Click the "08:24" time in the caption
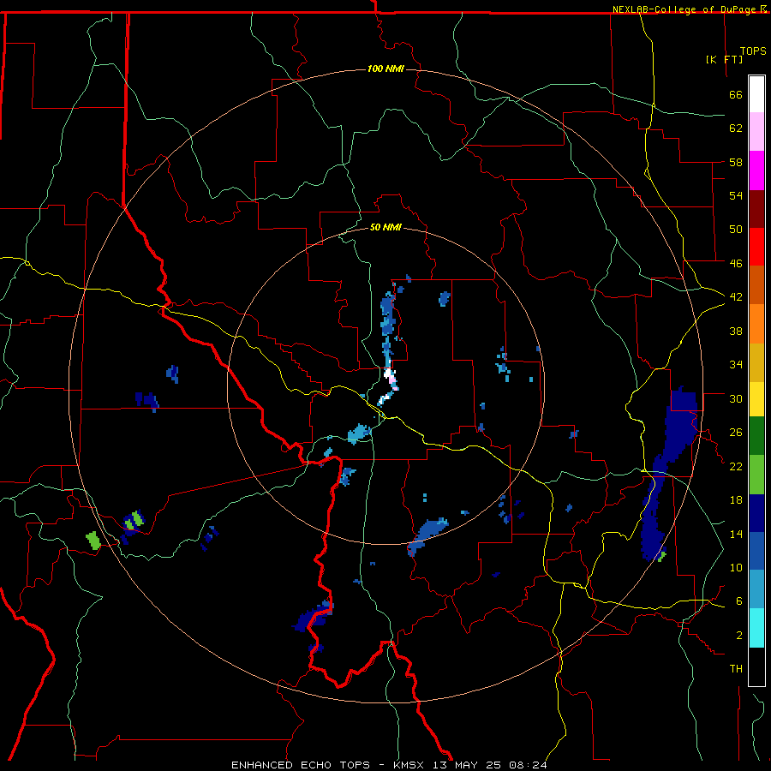771x771 pixels. [x=529, y=765]
